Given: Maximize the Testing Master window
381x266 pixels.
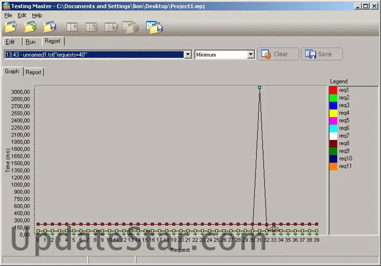Looking at the screenshot, I should (365, 6).
